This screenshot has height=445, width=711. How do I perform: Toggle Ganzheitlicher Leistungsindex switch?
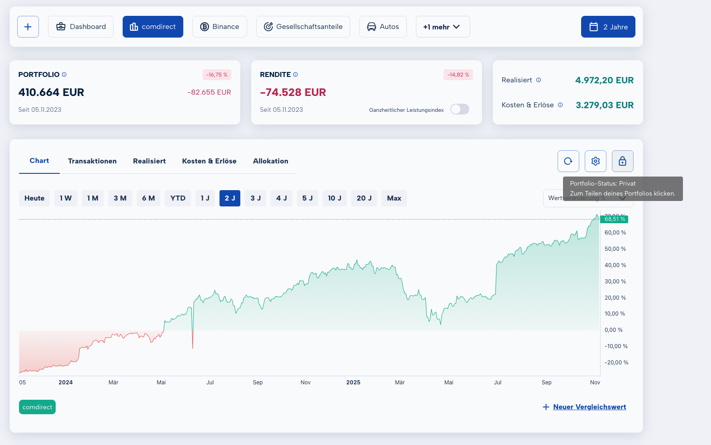click(x=459, y=110)
